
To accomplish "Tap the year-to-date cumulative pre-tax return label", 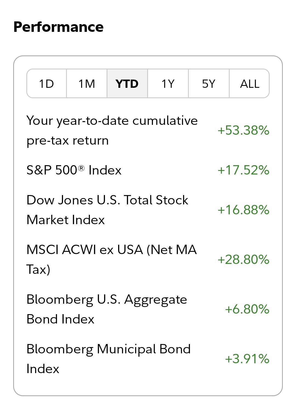I will (x=112, y=130).
